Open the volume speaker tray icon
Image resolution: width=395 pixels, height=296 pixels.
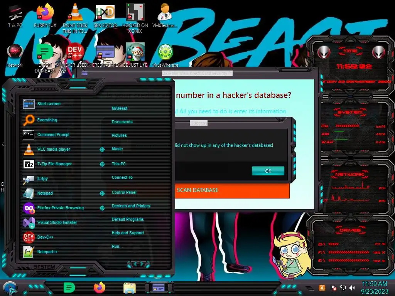(x=352, y=288)
